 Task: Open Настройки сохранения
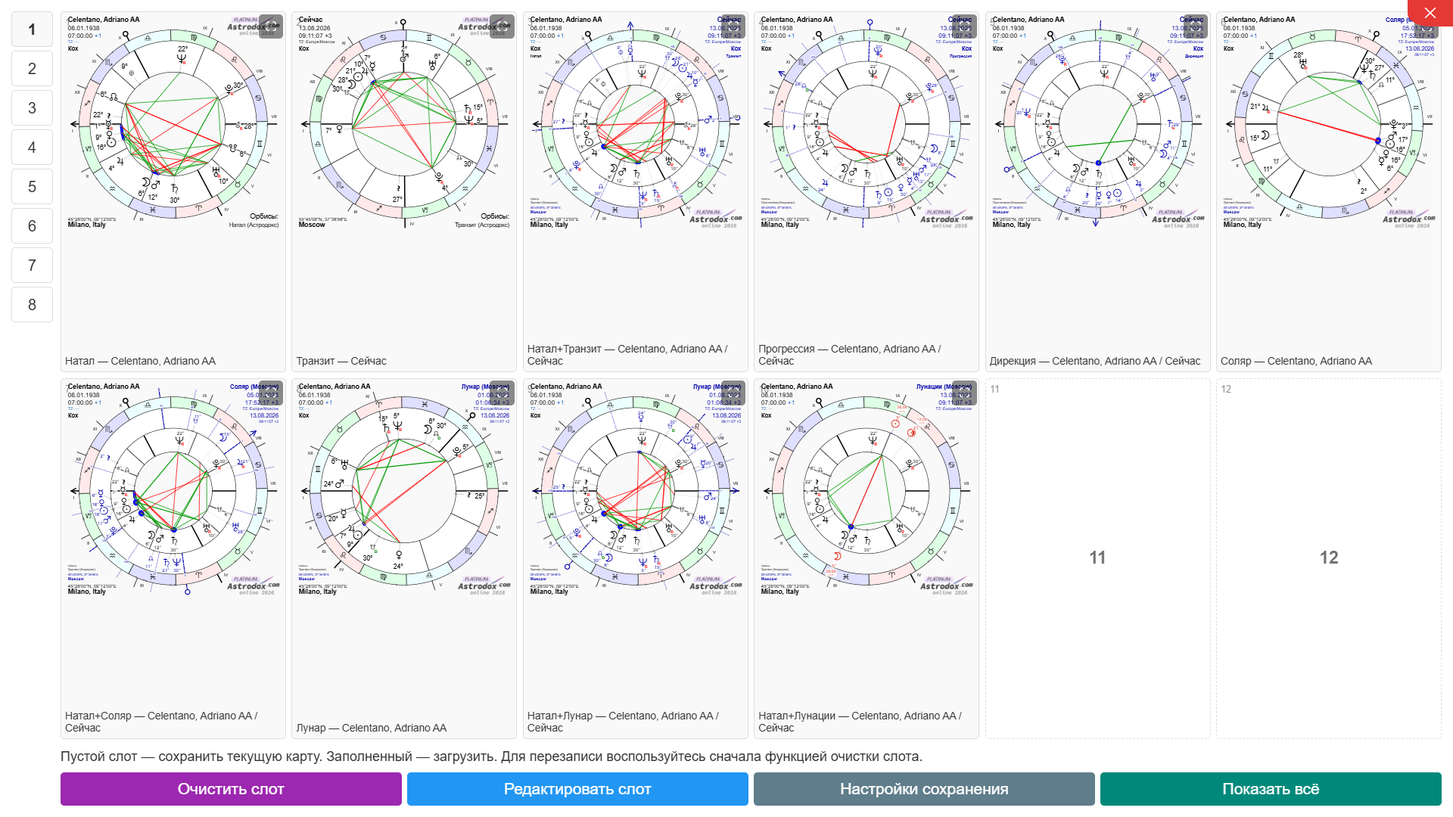click(x=924, y=789)
